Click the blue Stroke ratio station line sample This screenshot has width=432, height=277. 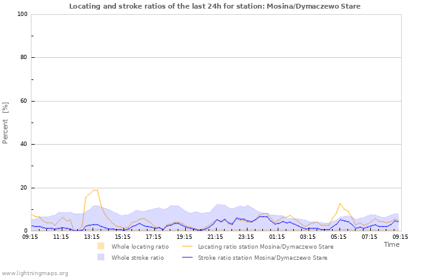[187, 257]
